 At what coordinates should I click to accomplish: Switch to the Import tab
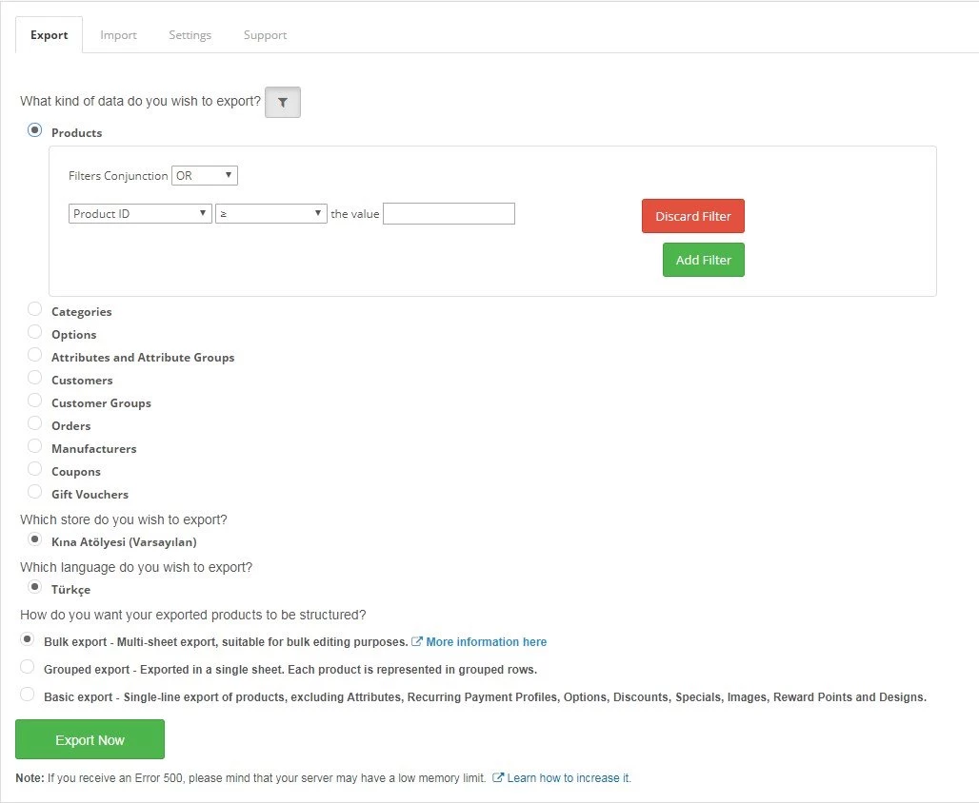(118, 34)
